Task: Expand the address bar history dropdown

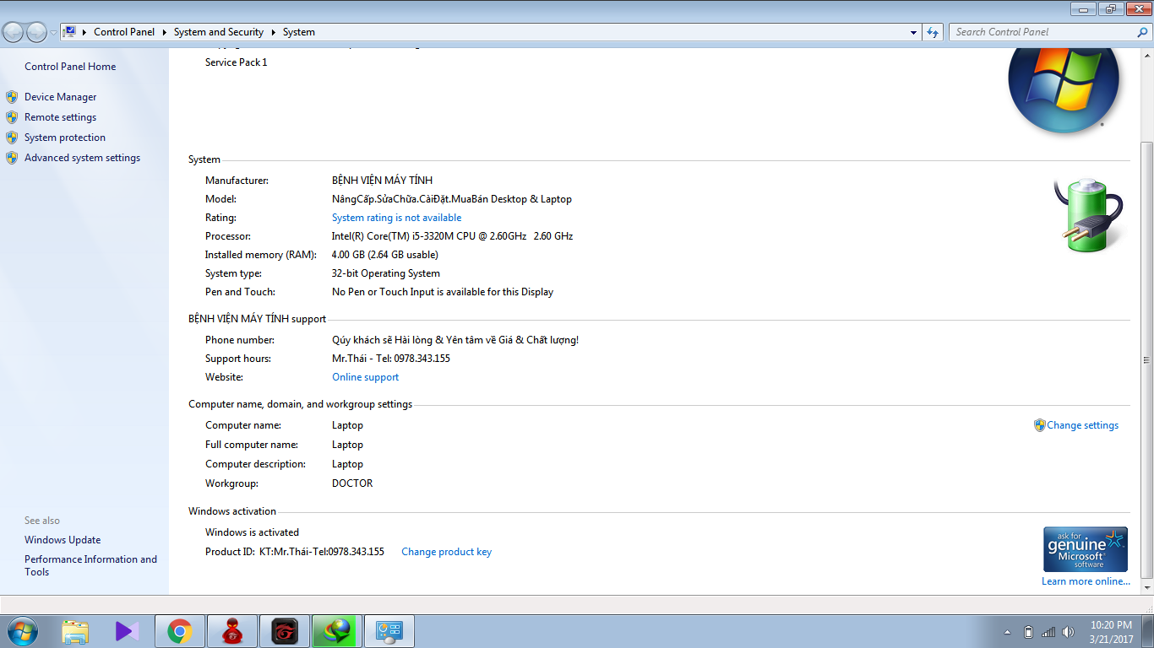Action: coord(913,32)
